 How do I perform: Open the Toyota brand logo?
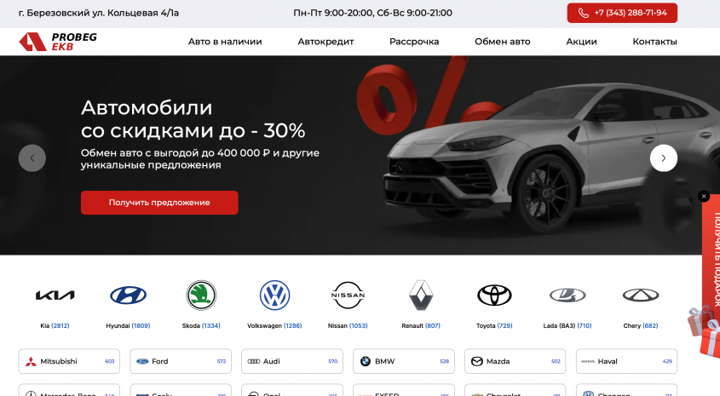tap(494, 295)
